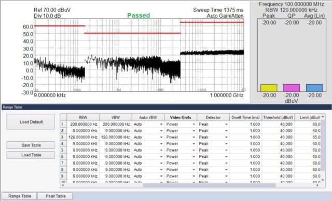Select the Auto VBW column header
Image resolution: width=332 pixels, height=201 pixels.
(x=148, y=117)
